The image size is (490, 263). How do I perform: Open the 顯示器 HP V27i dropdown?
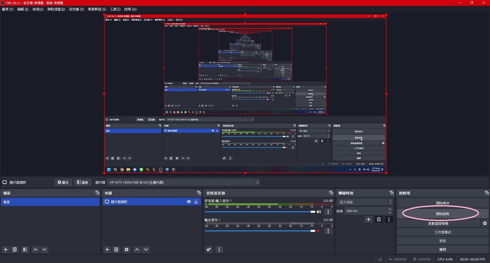[x=183, y=182]
